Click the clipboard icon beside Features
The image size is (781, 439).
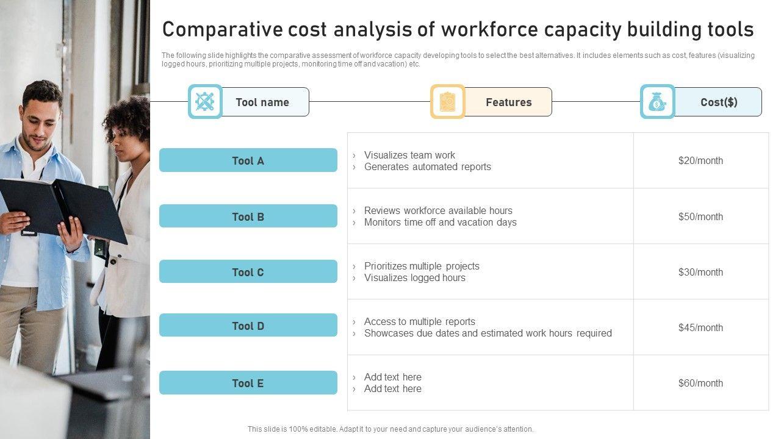(447, 101)
